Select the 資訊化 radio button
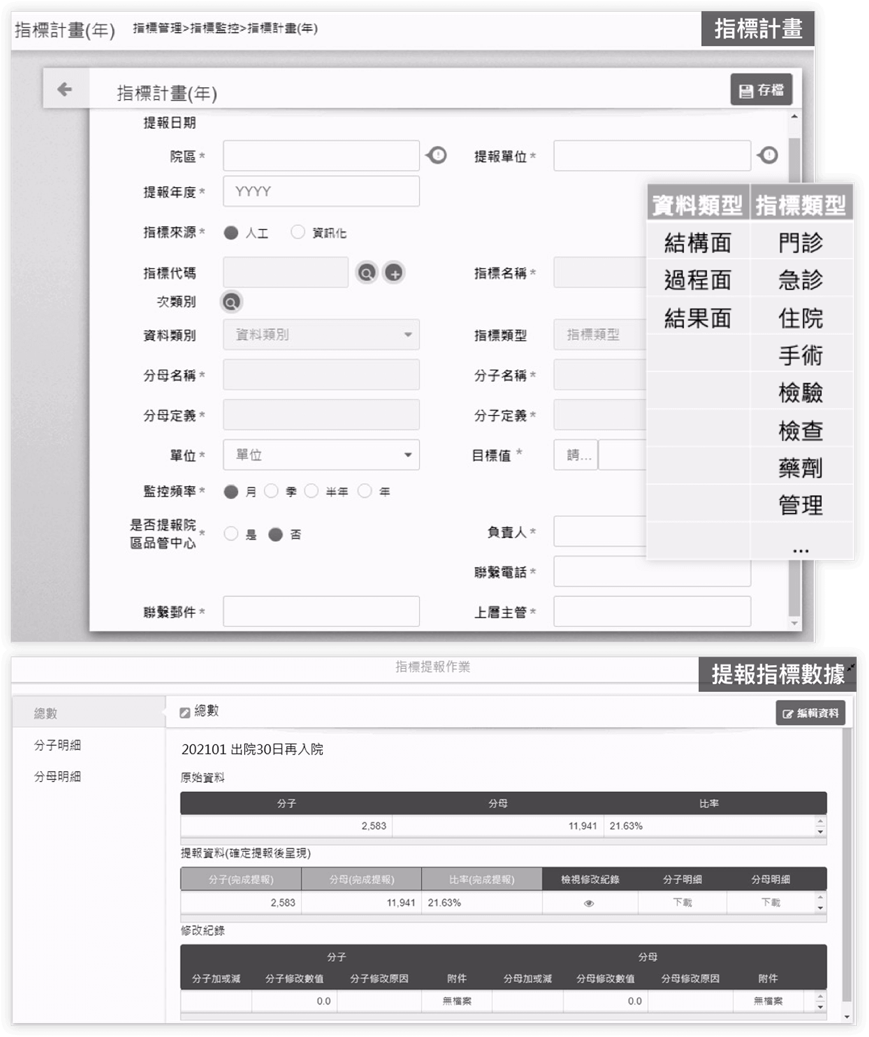The width and height of the screenshot is (869, 1037). click(298, 232)
